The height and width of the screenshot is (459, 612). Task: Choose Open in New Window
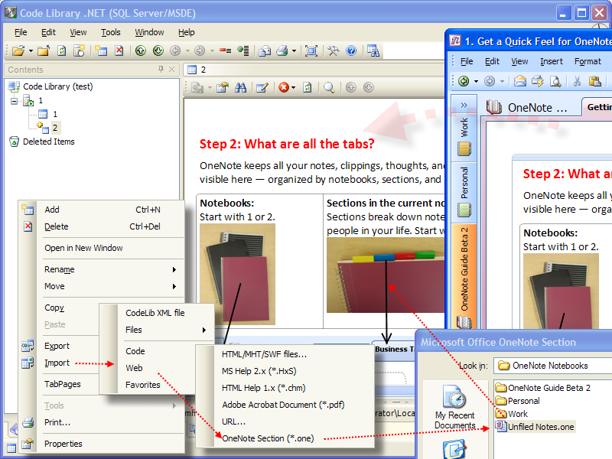tap(83, 248)
